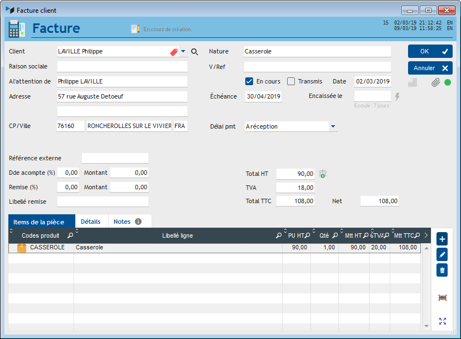The image size is (461, 339).
Task: Switch to the Détails tab
Action: pyautogui.click(x=91, y=222)
